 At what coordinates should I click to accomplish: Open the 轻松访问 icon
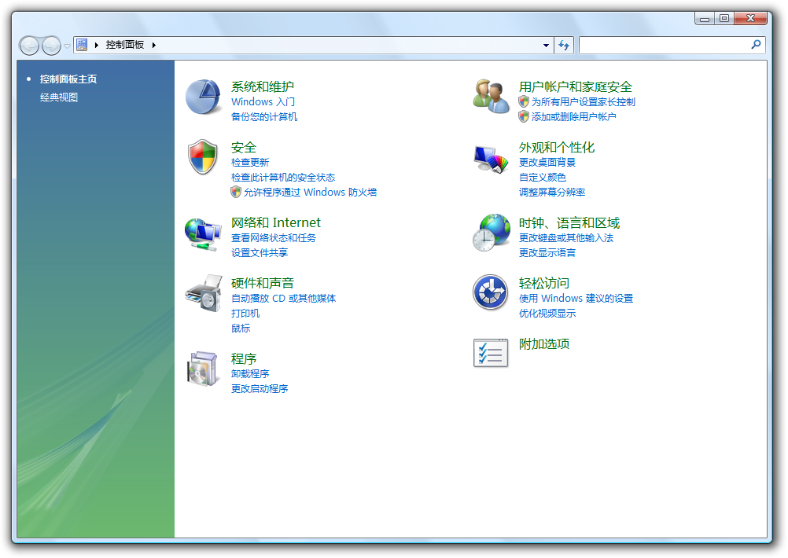[x=491, y=292]
